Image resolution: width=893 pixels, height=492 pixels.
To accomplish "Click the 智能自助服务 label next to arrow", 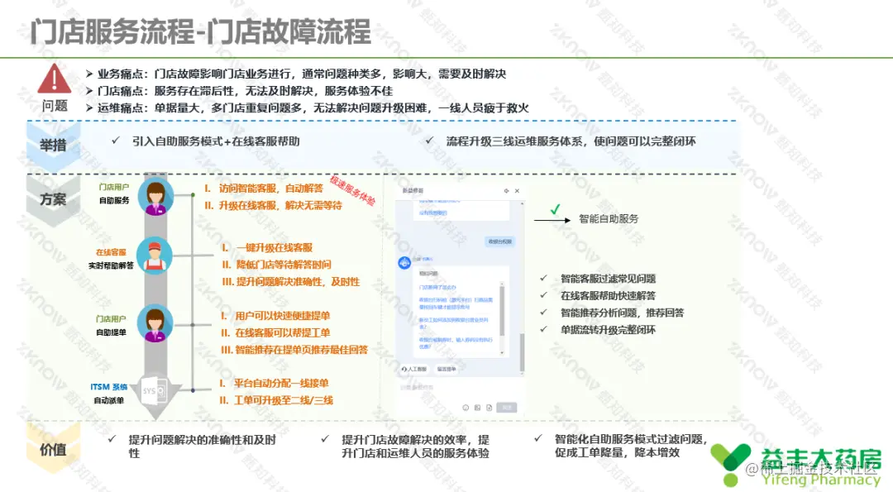I will click(609, 218).
